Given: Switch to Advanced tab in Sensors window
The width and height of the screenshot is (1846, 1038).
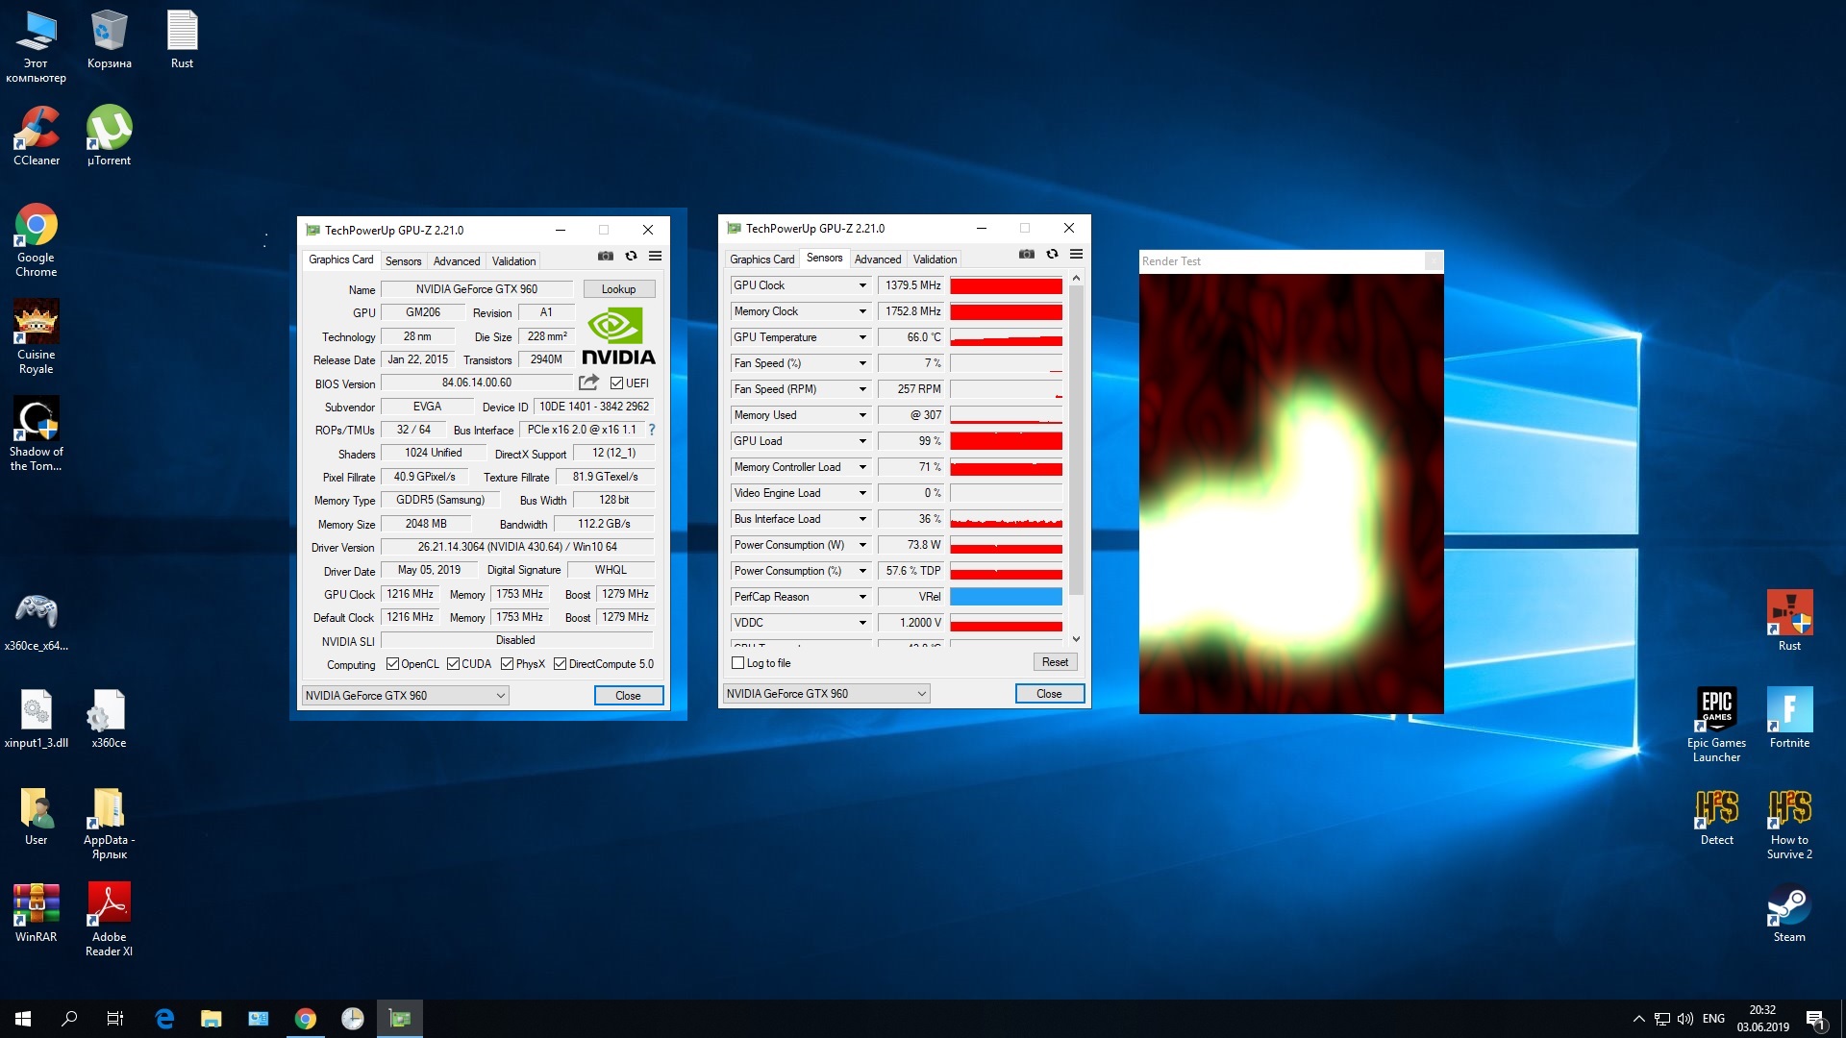Looking at the screenshot, I should coord(877,259).
